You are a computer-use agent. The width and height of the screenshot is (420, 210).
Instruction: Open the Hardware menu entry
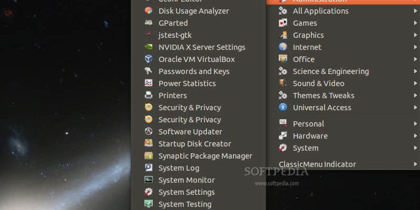tap(343, 136)
